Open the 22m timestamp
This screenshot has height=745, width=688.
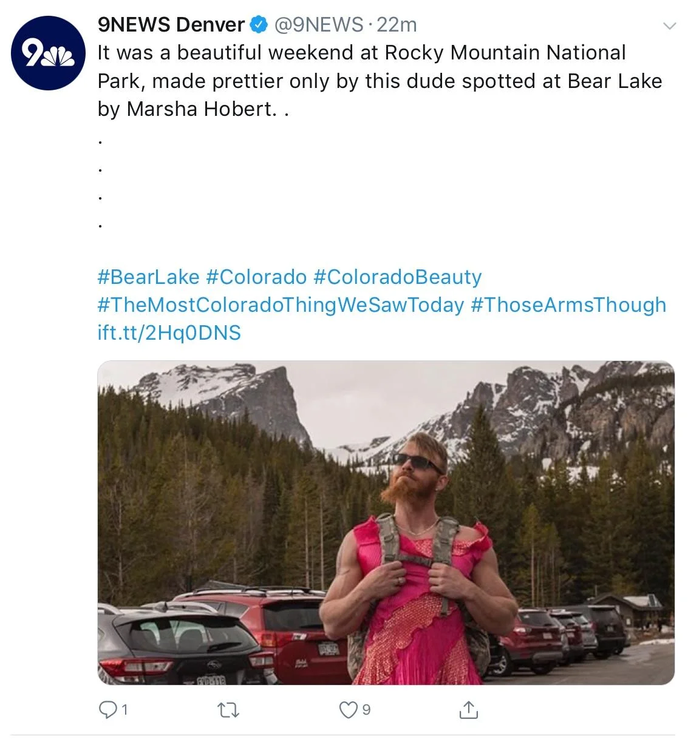point(397,25)
